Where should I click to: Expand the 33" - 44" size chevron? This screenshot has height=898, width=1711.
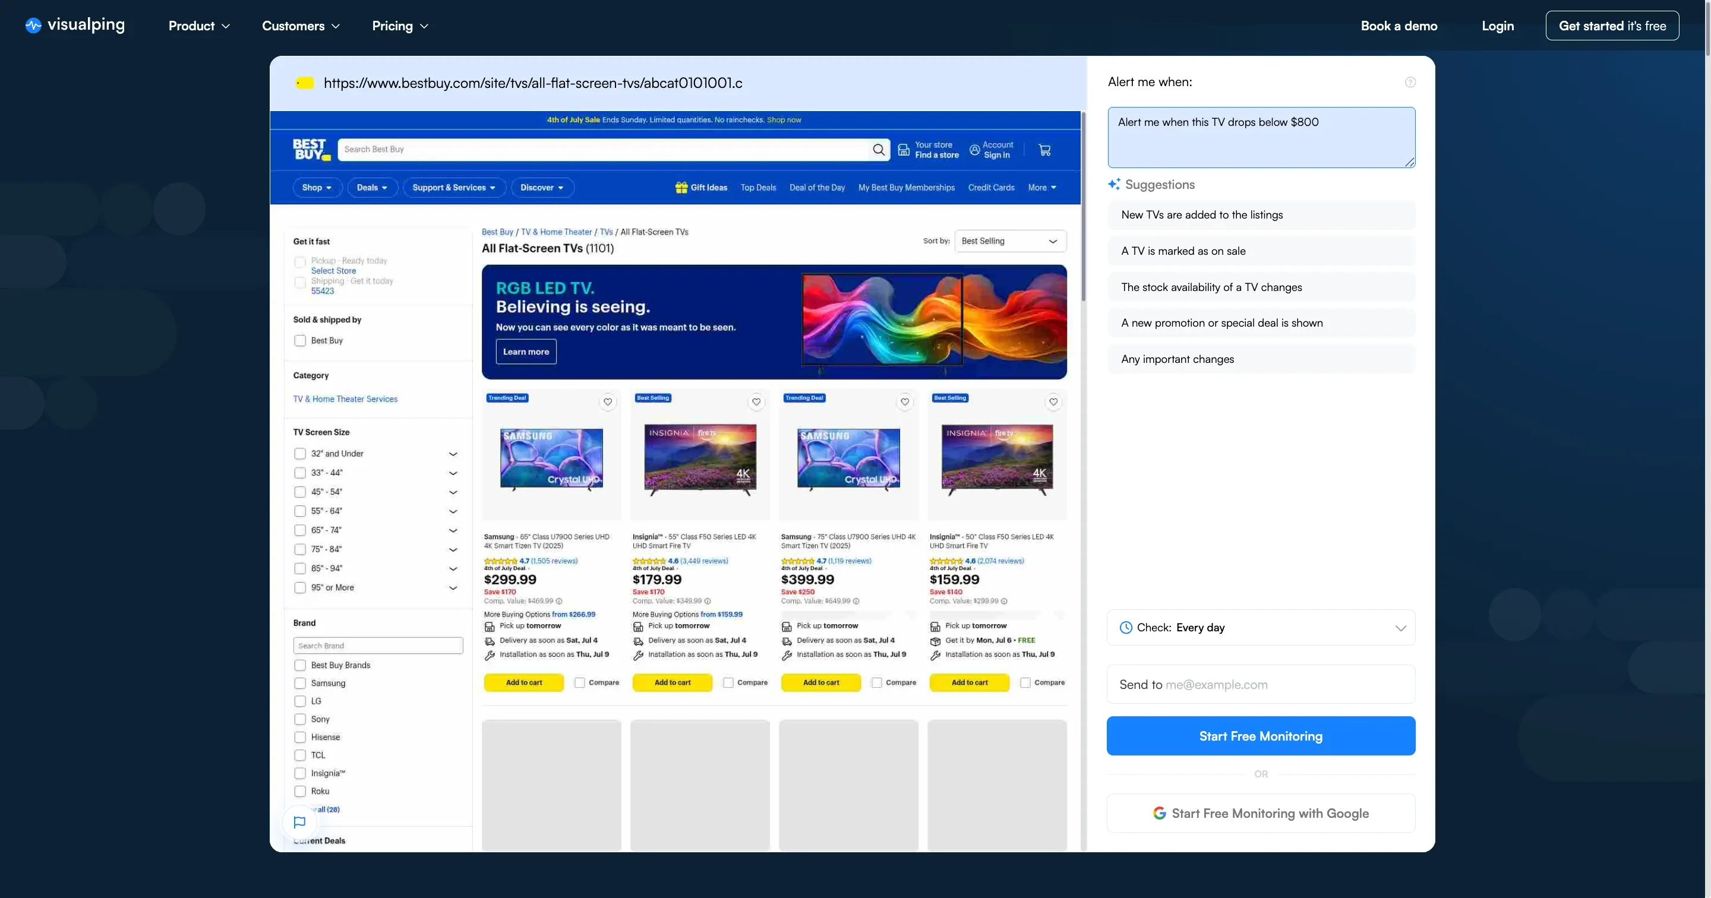[x=453, y=473]
